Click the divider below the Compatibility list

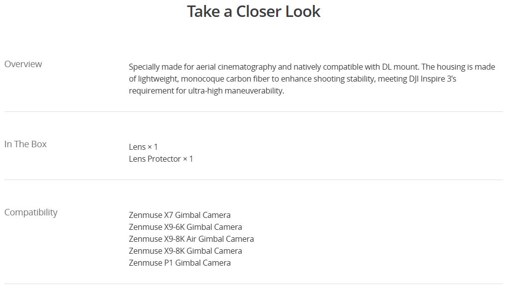(x=253, y=284)
